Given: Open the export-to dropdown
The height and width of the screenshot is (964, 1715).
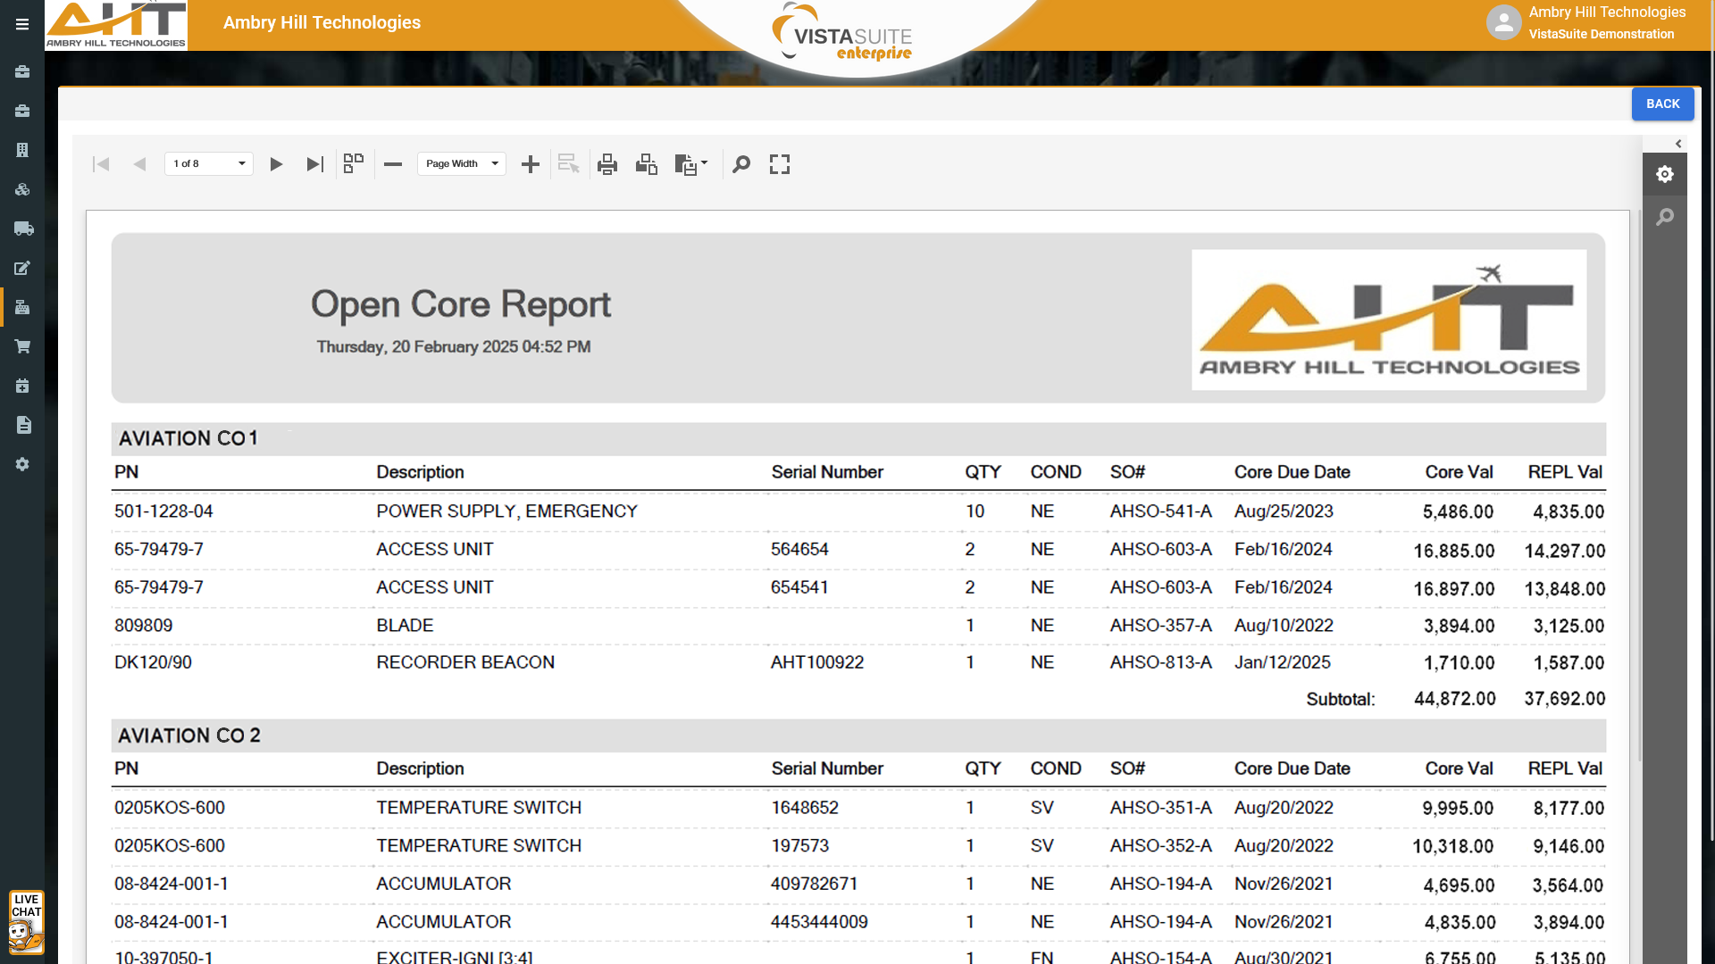Looking at the screenshot, I should click(691, 164).
